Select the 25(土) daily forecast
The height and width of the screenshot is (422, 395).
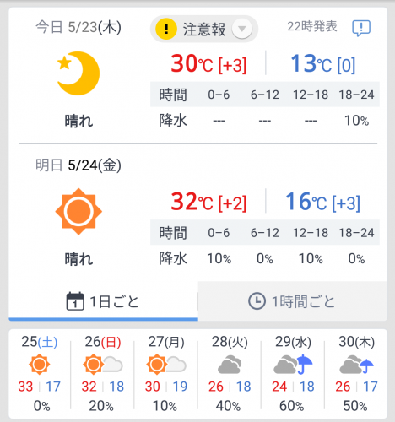[40, 373]
